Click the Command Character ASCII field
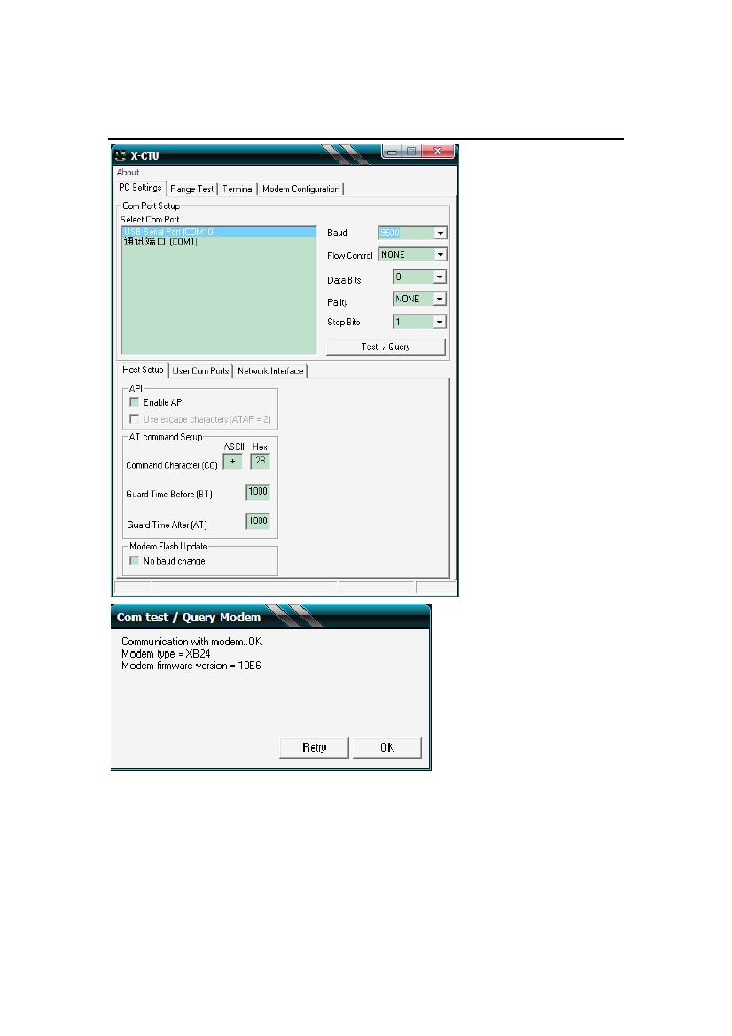 [232, 461]
